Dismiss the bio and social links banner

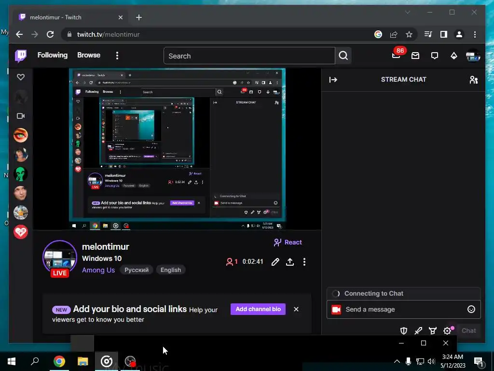(296, 309)
